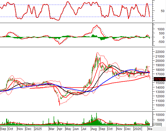Image resolution: width=166 pixels, height=131 pixels.
Task: Click the MACD histogram peak in August
Action: click(93, 35)
